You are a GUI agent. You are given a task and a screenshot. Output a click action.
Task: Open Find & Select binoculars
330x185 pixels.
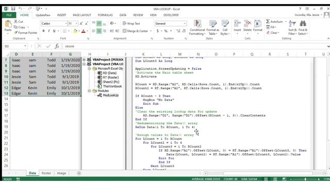pyautogui.click(x=303, y=27)
